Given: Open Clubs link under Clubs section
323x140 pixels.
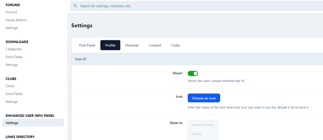Looking at the screenshot, I should tap(10, 86).
